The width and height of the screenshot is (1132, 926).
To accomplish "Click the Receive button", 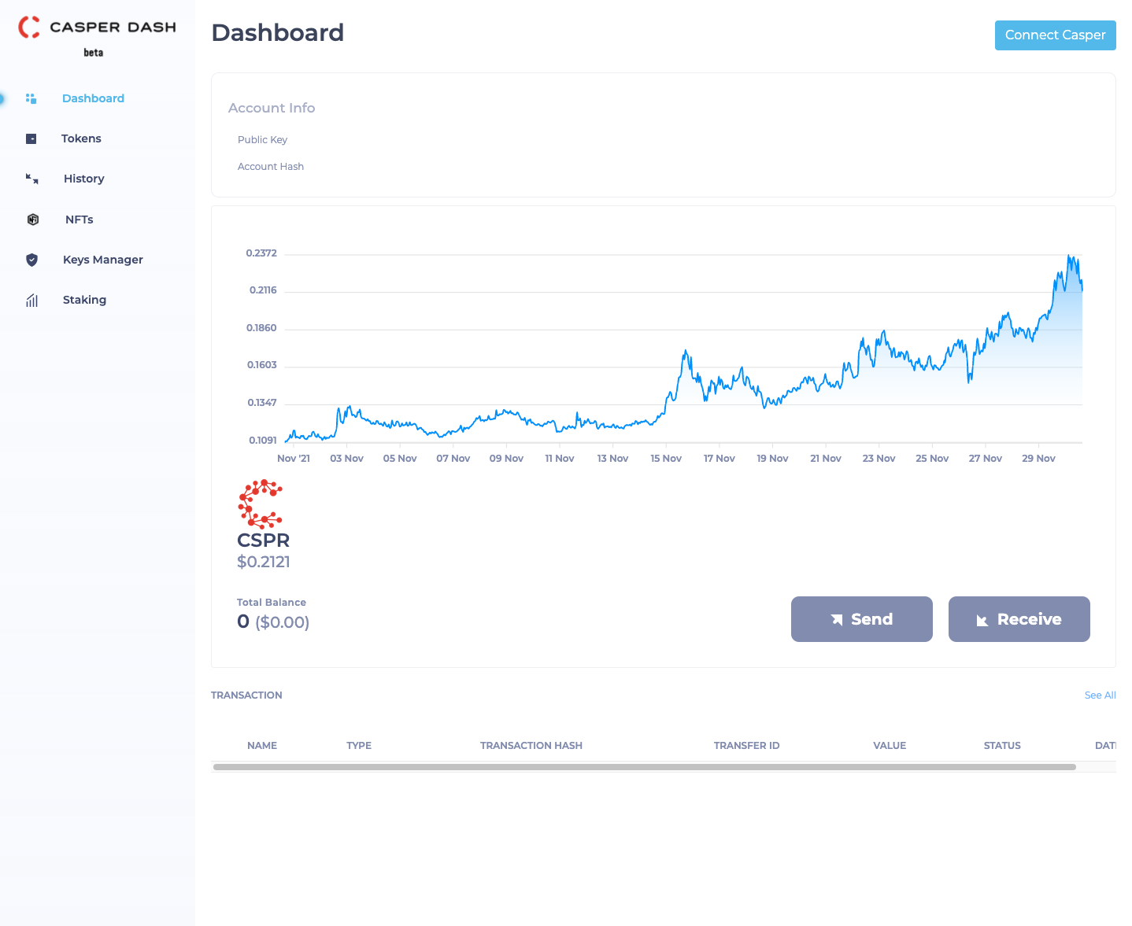I will pyautogui.click(x=1019, y=619).
